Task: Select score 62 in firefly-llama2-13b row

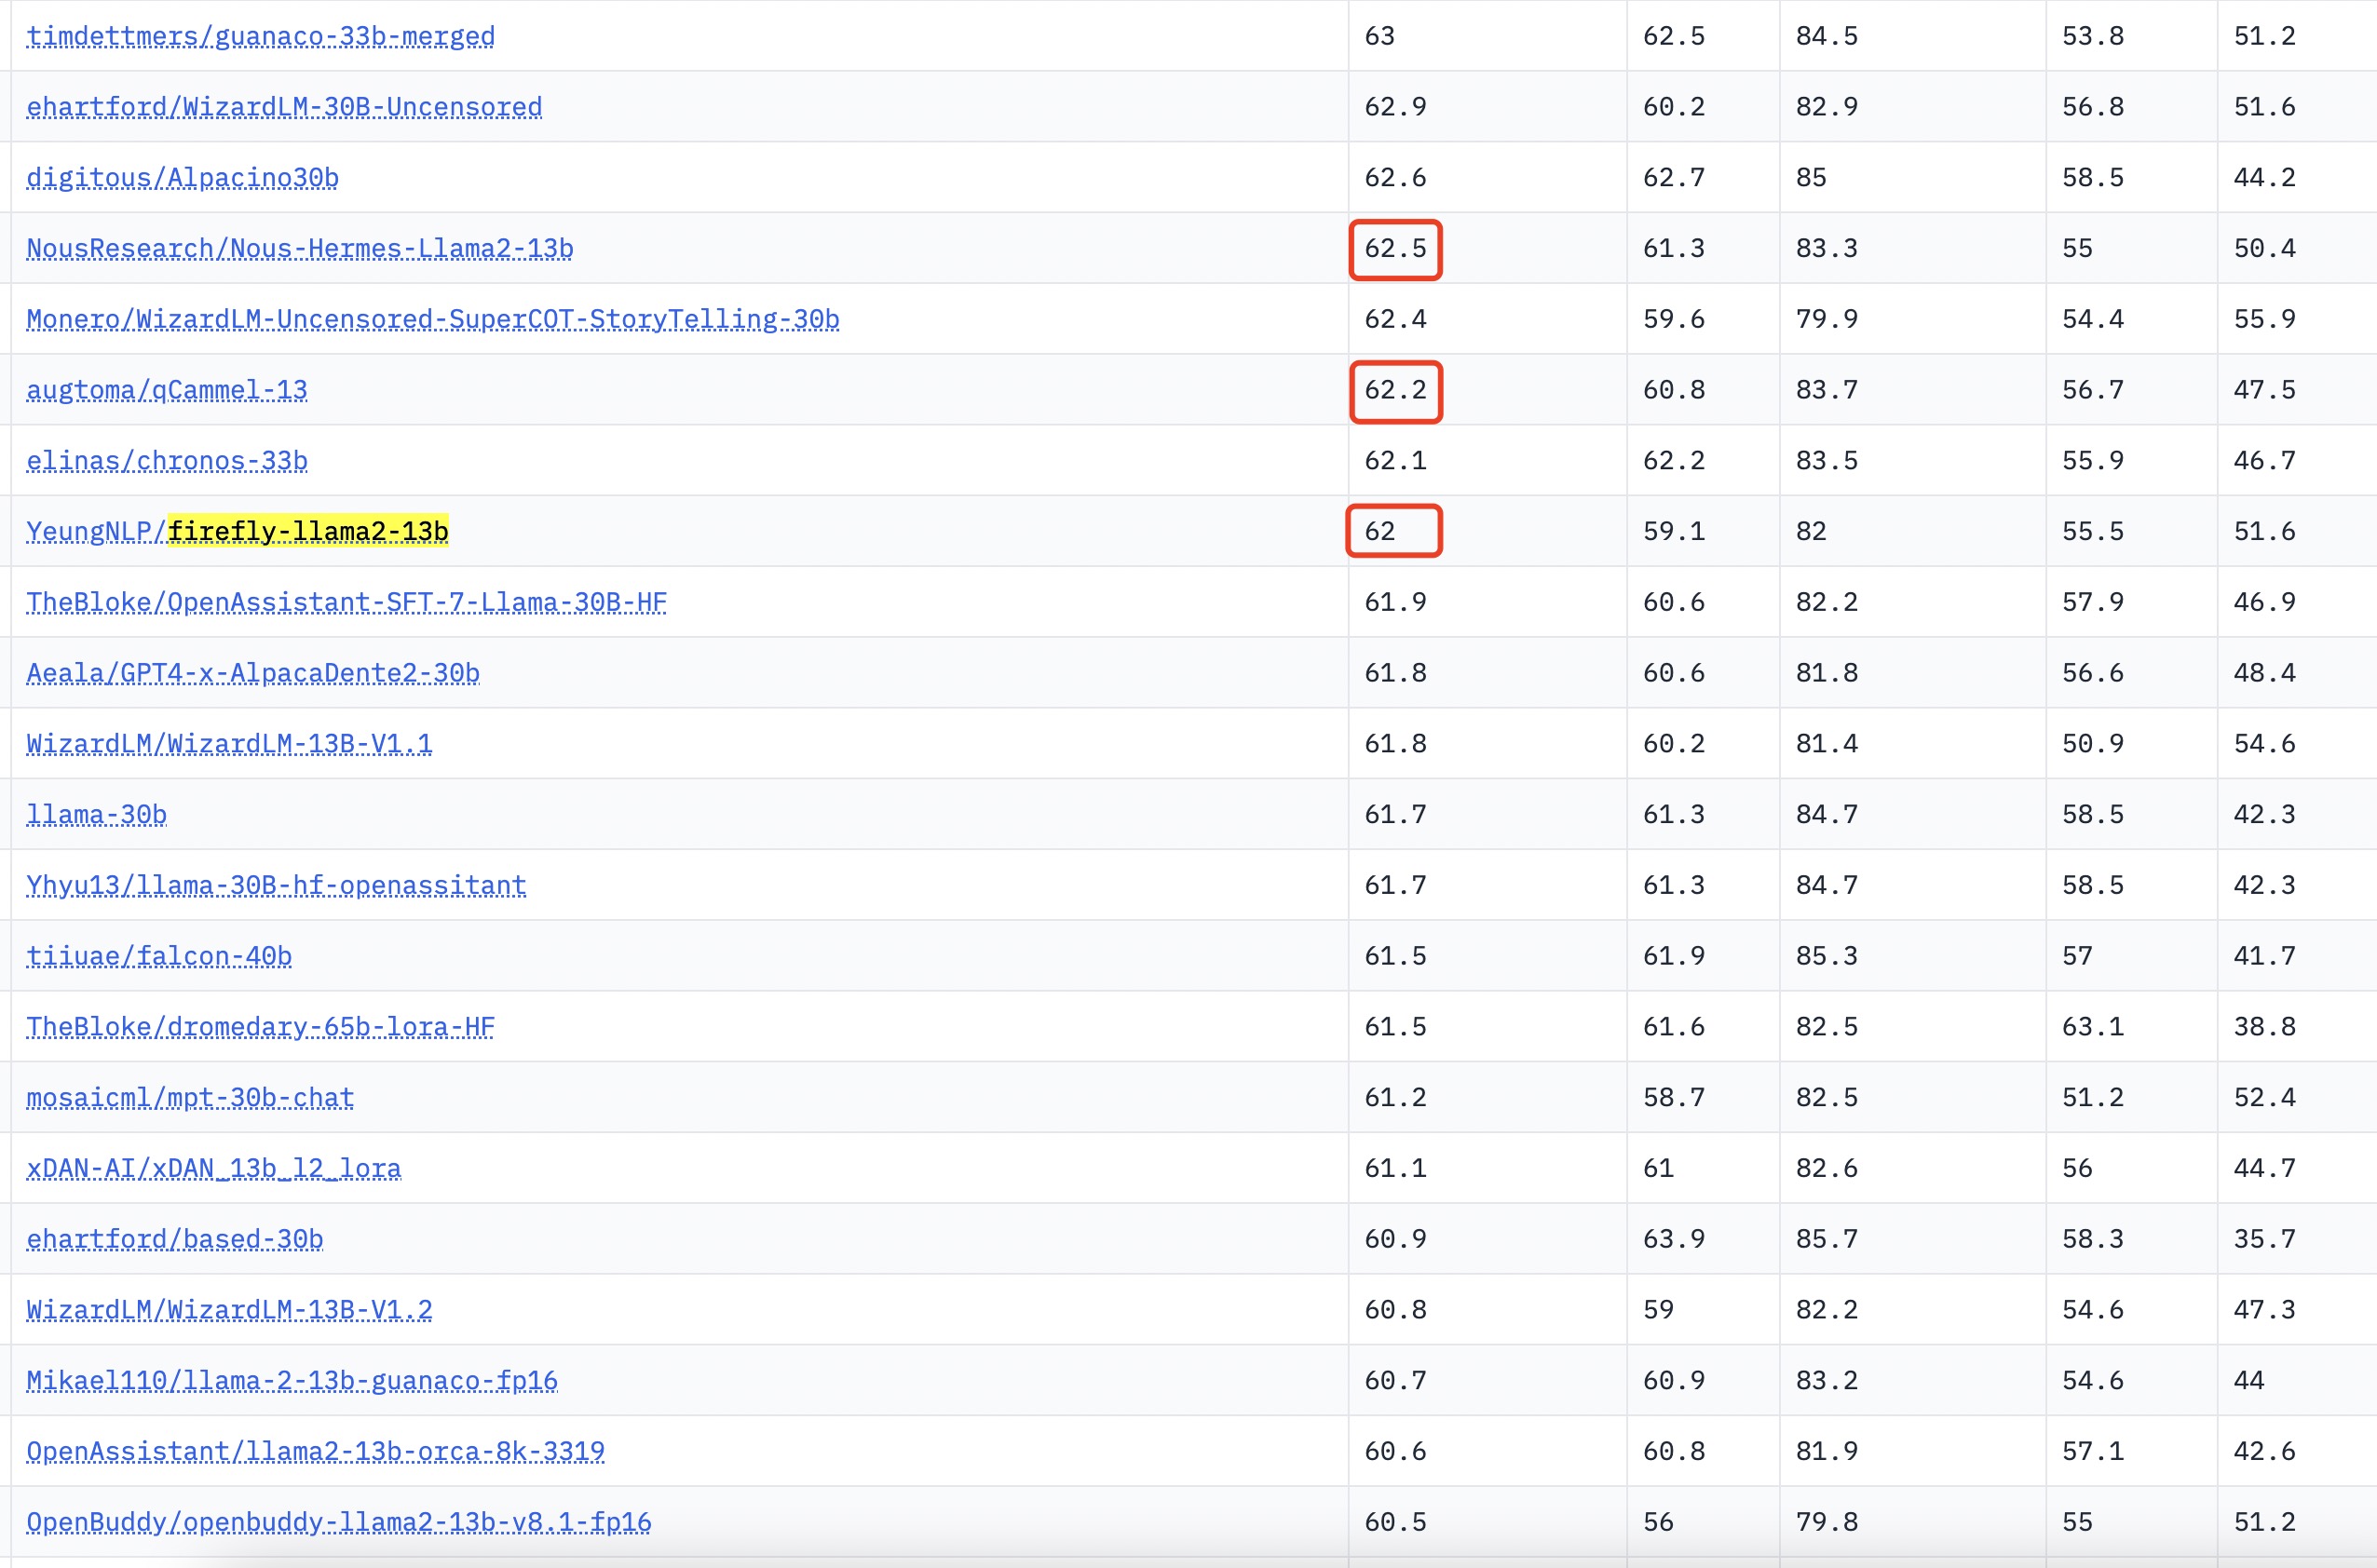Action: pos(1379,531)
